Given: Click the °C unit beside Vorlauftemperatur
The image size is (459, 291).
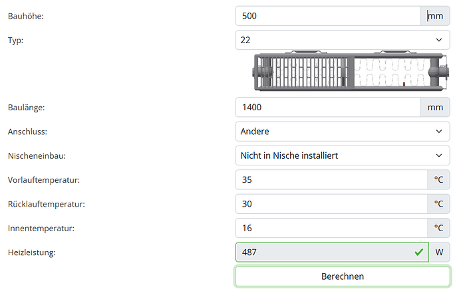Looking at the screenshot, I should click(438, 179).
